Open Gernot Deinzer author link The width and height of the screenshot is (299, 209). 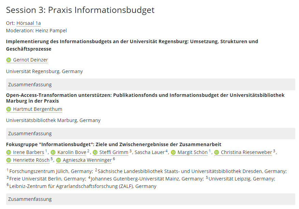coord(31,60)
